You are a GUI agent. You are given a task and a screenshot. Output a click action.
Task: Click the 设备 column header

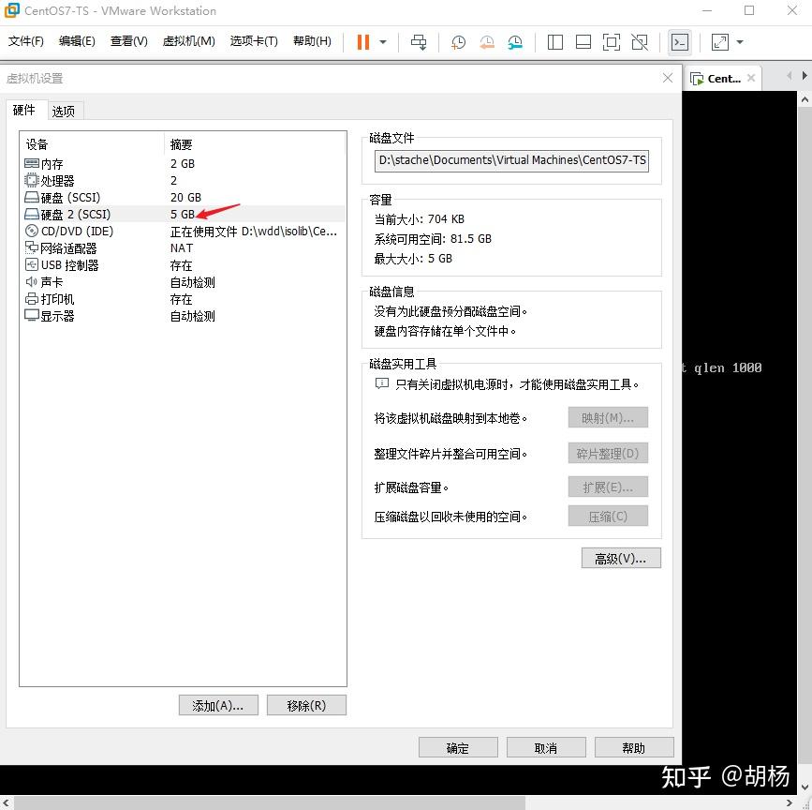[x=92, y=144]
